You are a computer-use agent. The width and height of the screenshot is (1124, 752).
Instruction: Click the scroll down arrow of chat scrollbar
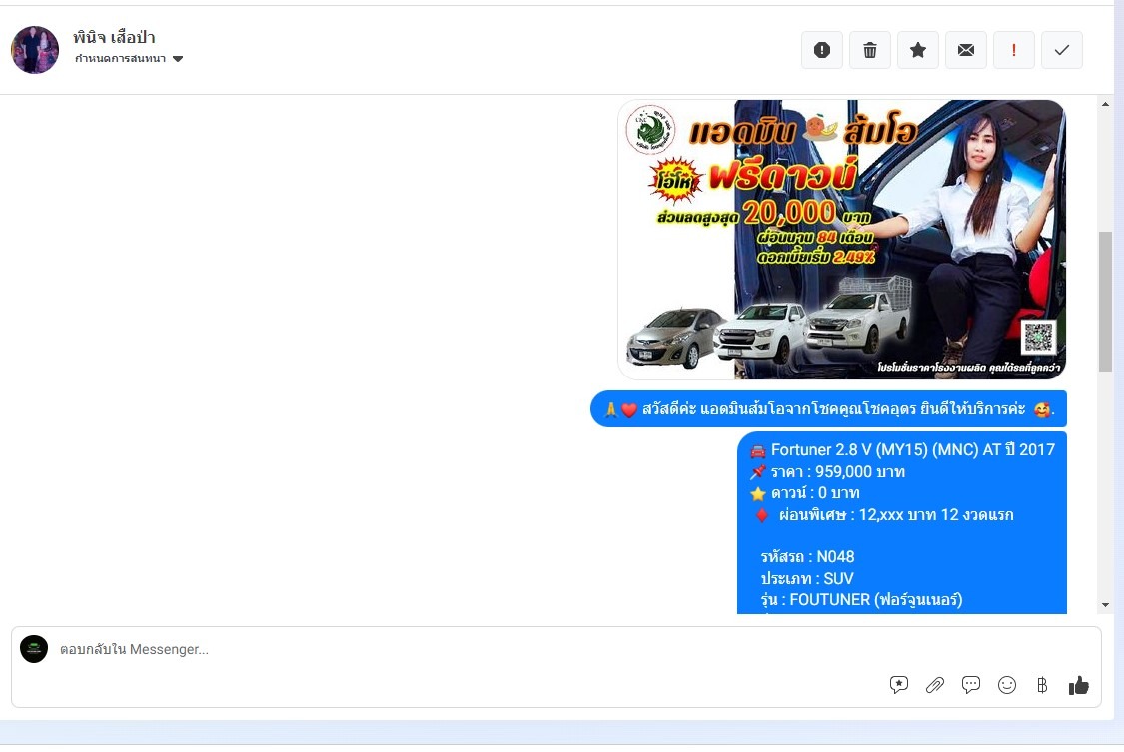coord(1105,605)
